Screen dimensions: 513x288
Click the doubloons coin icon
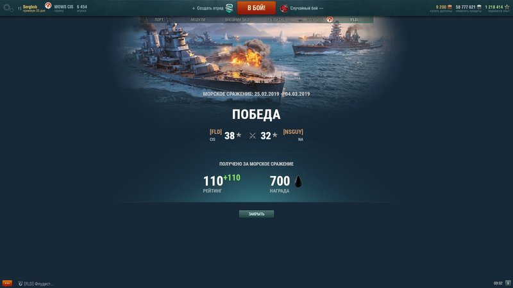(x=450, y=7)
